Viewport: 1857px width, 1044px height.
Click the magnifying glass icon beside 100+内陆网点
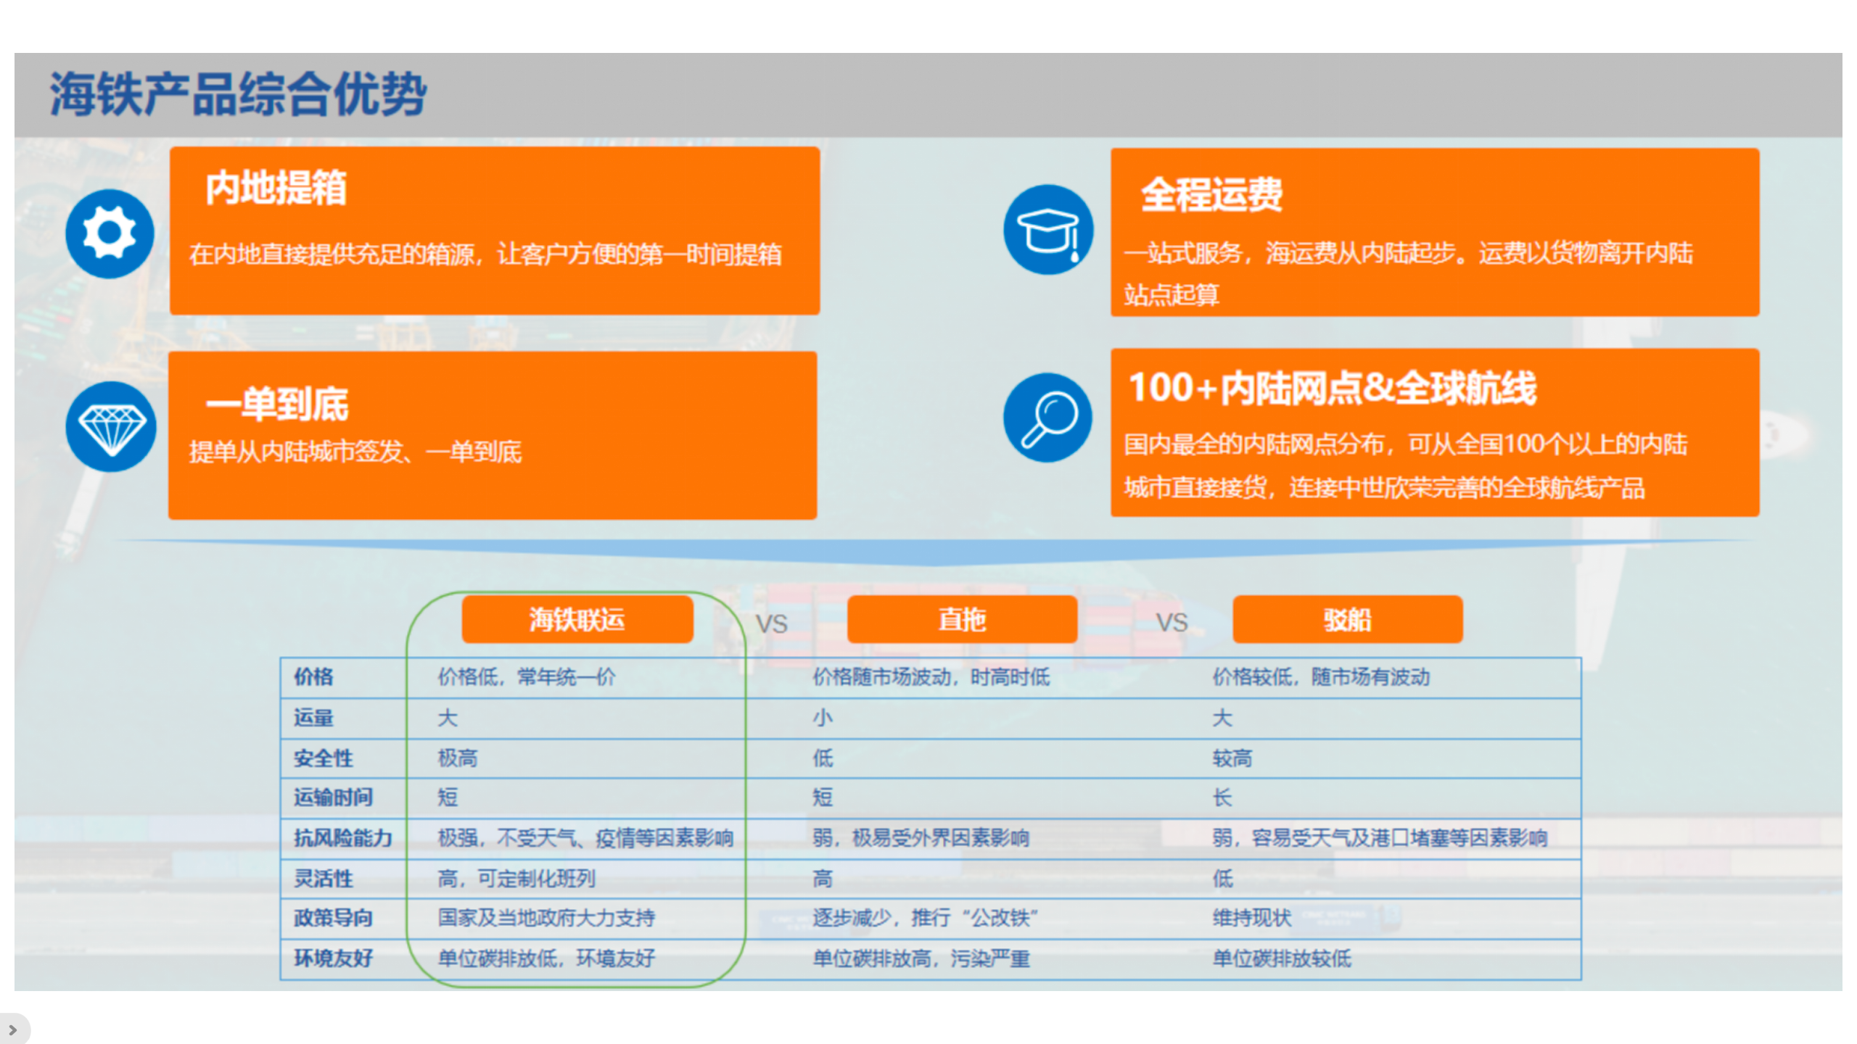[x=1047, y=418]
